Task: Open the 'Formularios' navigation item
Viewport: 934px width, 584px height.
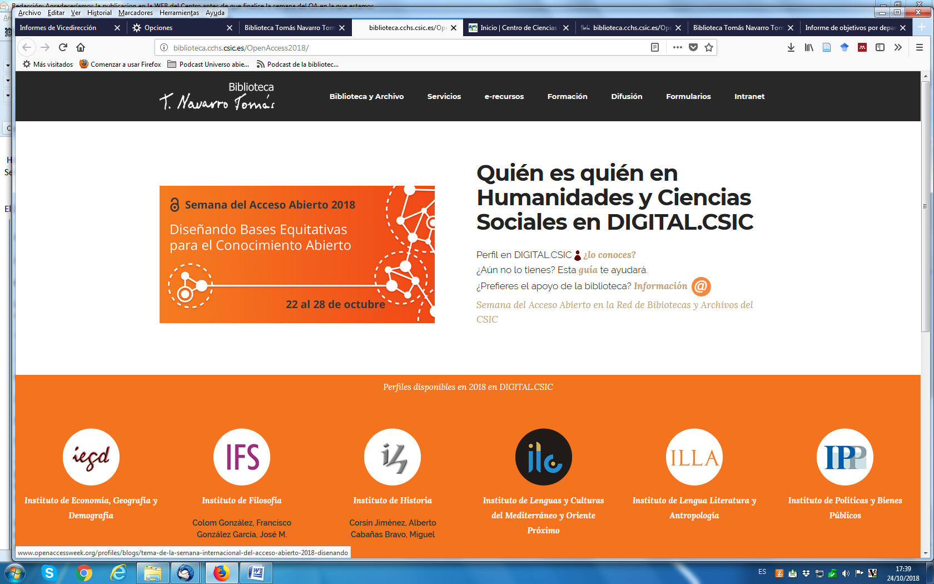Action: coord(688,96)
